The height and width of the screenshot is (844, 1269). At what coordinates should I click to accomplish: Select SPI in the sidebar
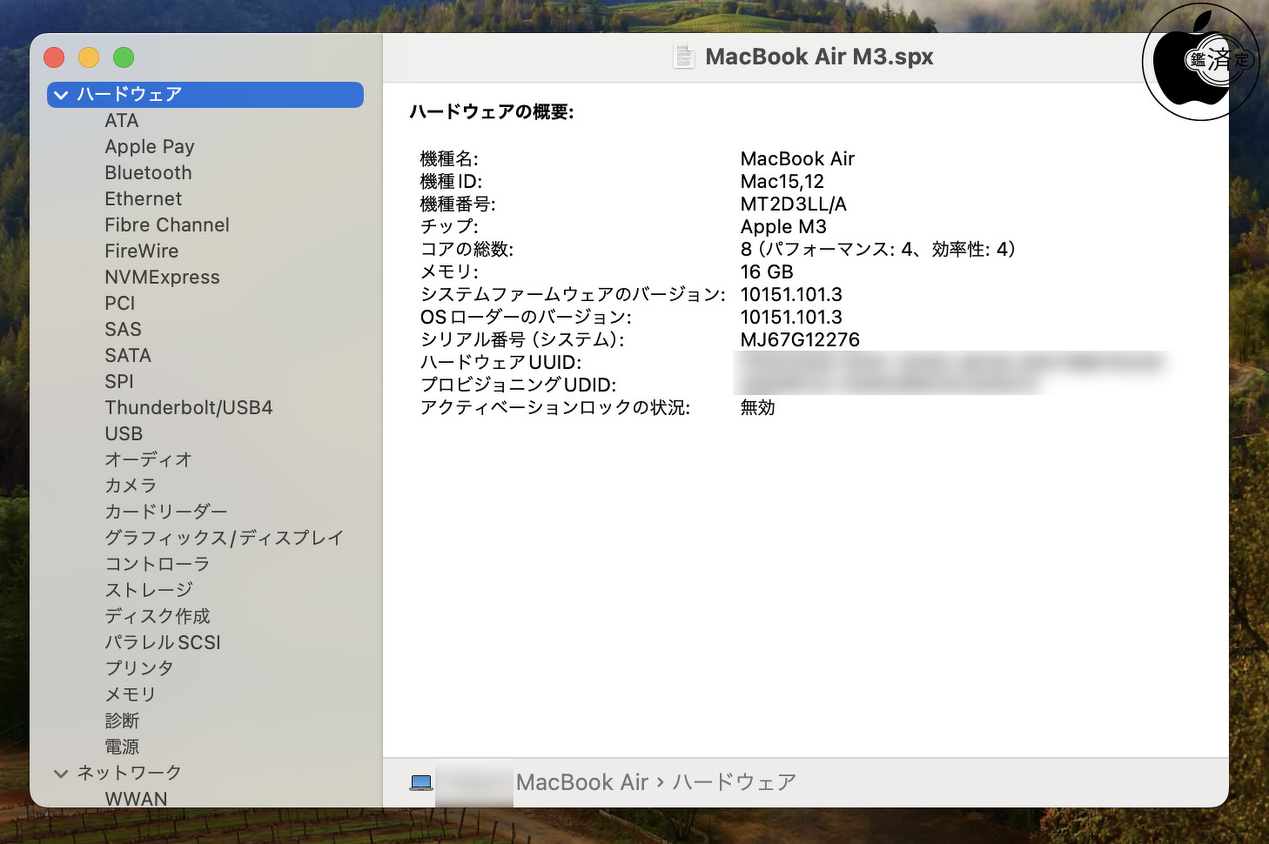tap(119, 382)
